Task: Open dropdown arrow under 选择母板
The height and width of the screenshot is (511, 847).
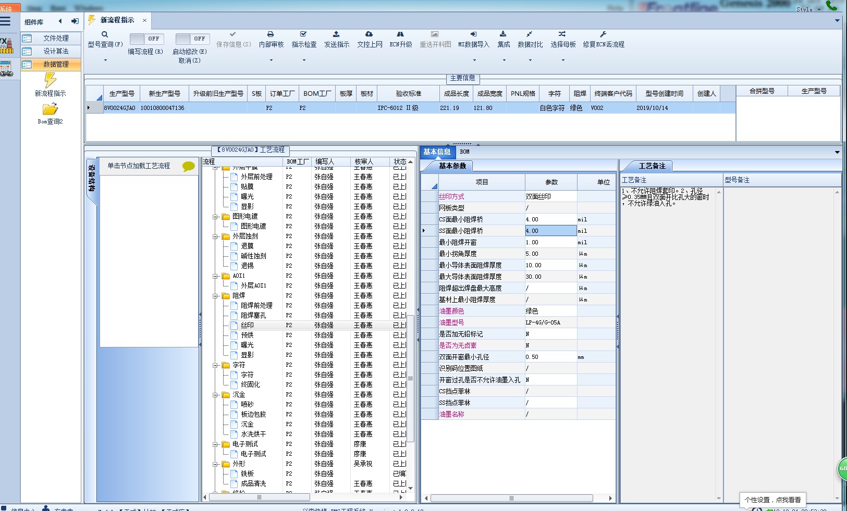Action: (563, 60)
